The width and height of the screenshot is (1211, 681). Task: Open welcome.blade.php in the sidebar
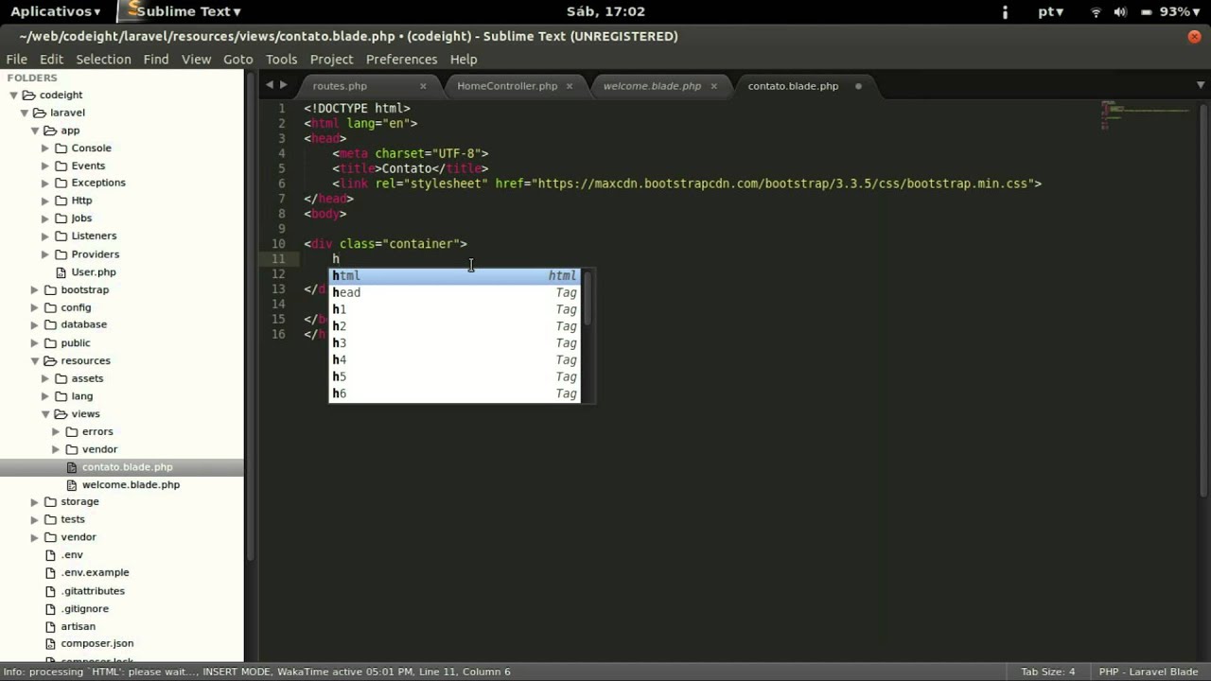[131, 484]
